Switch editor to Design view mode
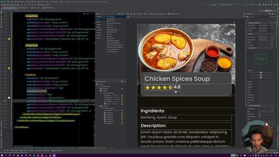Viewport: 279px width, 157px height. pyautogui.click(x=273, y=11)
